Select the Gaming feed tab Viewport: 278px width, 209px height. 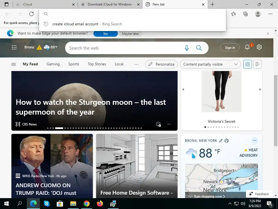[53, 64]
